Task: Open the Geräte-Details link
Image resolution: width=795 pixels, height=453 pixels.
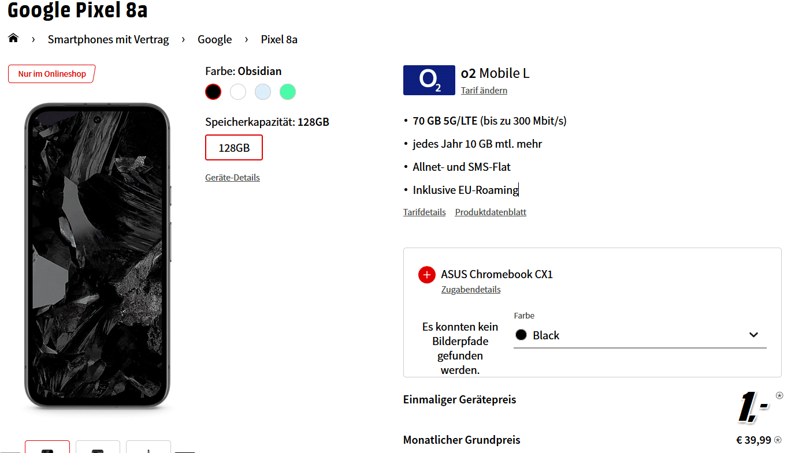Action: (232, 178)
